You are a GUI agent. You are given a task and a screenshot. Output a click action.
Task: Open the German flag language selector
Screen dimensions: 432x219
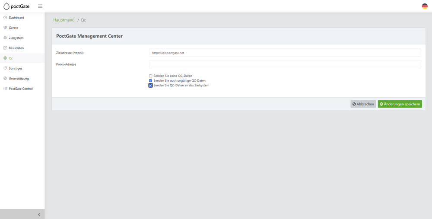coord(425,6)
